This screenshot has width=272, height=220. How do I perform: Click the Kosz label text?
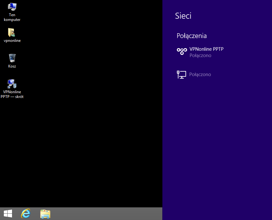(x=12, y=66)
